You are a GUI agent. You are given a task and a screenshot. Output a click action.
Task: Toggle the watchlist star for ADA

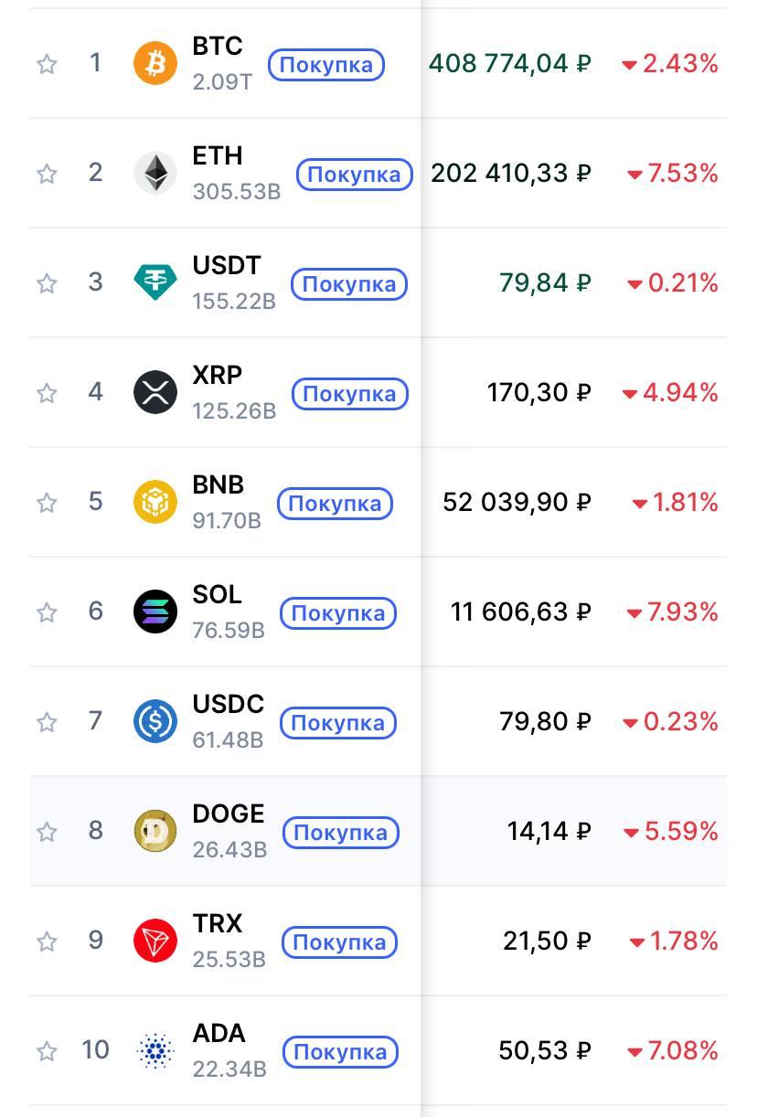point(47,1051)
